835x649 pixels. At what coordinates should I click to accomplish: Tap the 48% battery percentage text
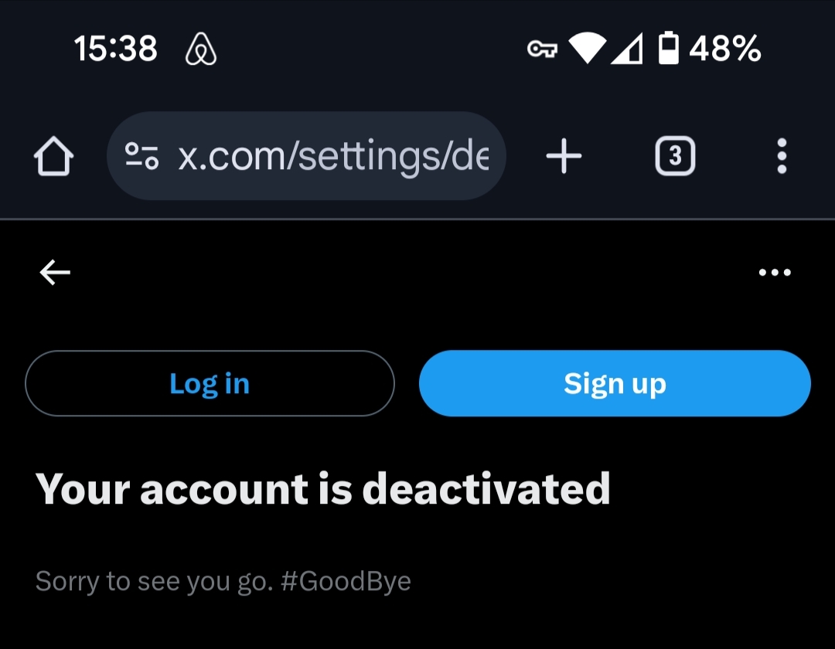coord(725,50)
